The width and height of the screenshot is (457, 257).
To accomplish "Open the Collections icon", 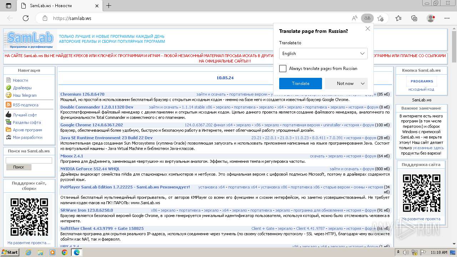I will [414, 18].
